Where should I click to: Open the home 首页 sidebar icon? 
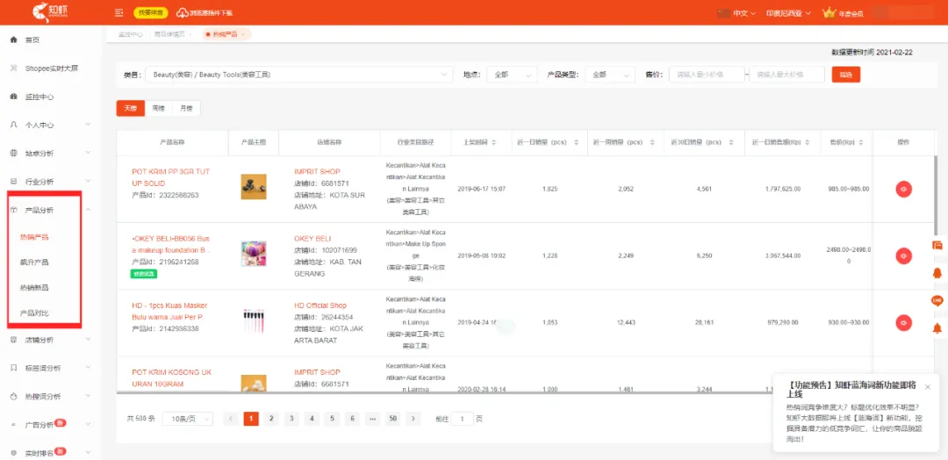pos(14,40)
